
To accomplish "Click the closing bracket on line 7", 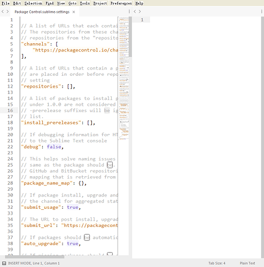I will 22,56.
